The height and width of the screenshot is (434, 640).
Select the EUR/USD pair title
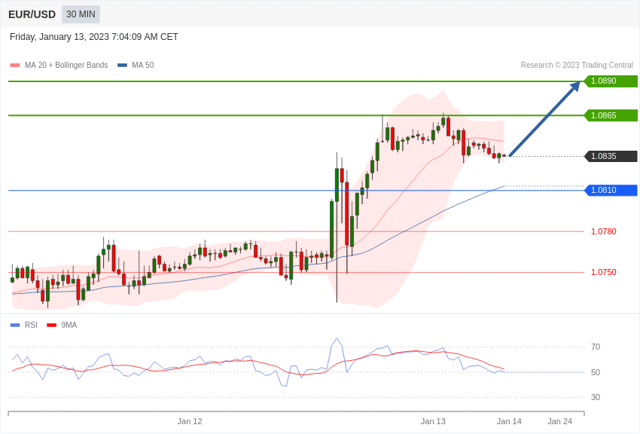pos(32,14)
